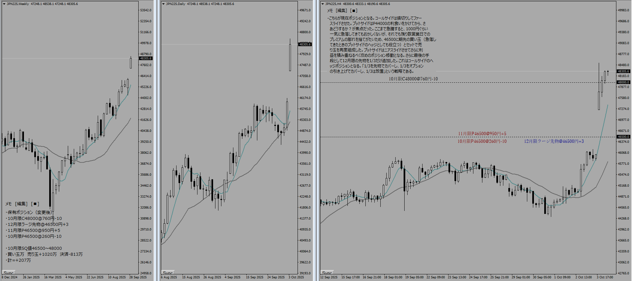Viewport: 632px width, 281px height.
Task: Hit Sync button on the H4 chart
Action: pos(327,273)
